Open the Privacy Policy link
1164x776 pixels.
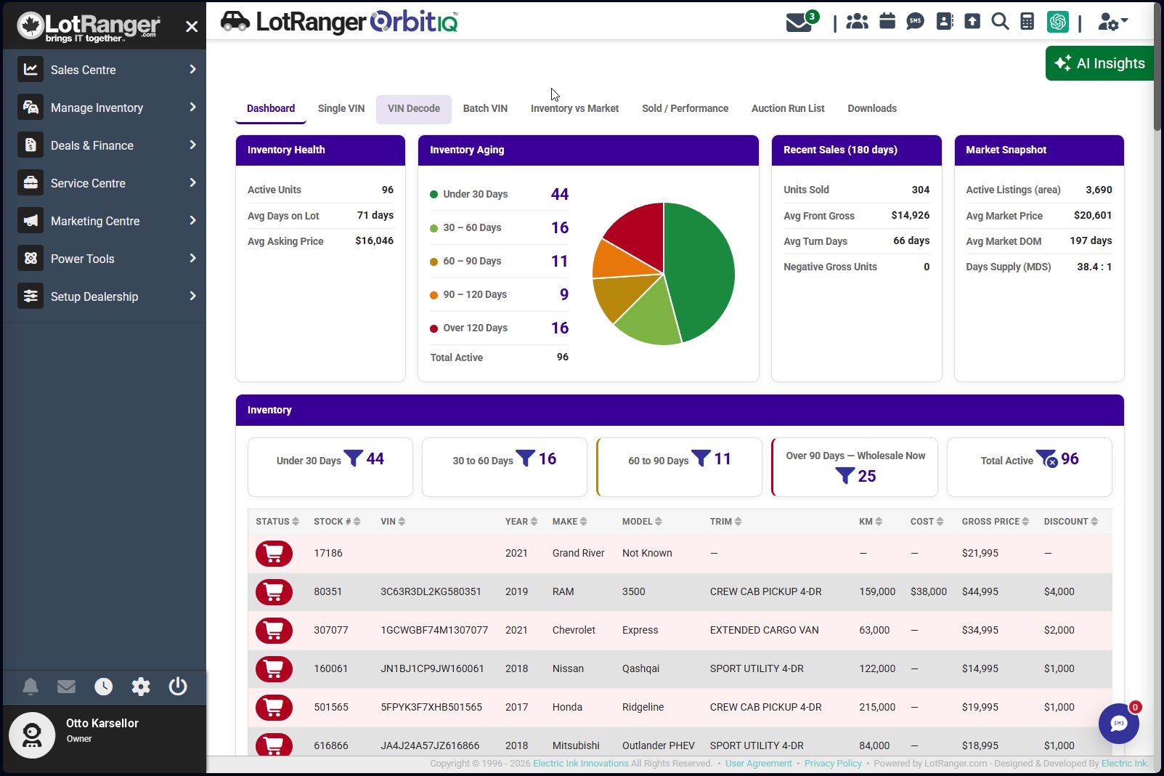[x=833, y=764]
